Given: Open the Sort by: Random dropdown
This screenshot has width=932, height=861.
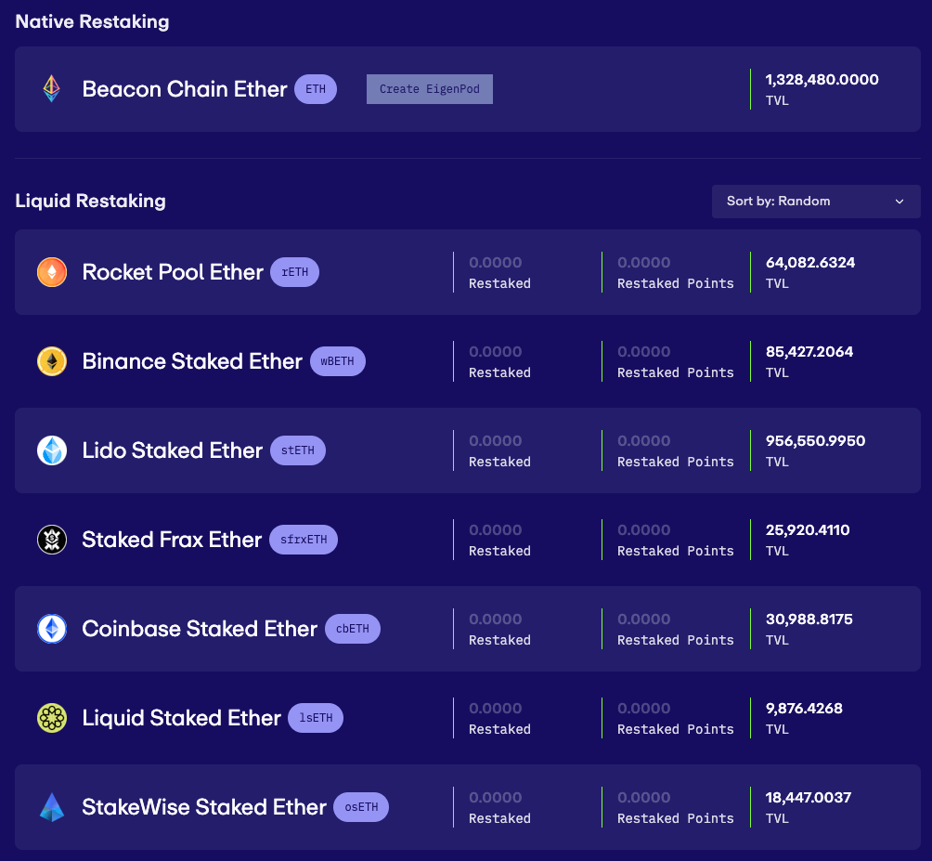Looking at the screenshot, I should coord(815,202).
